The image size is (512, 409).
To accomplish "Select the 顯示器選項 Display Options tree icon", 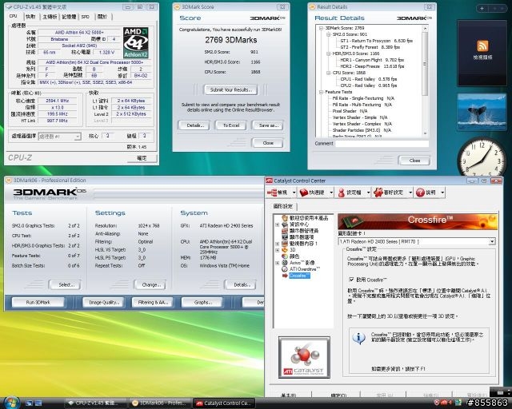I will 285,237.
